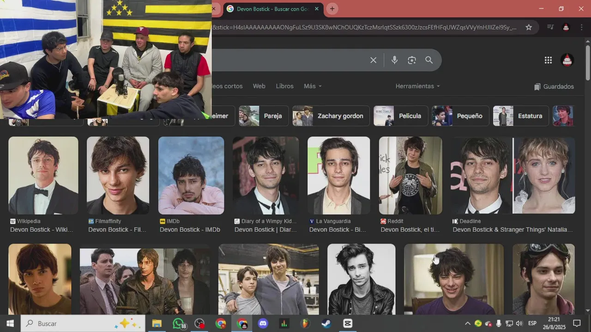Click the microphone icon in system tray

(499, 323)
